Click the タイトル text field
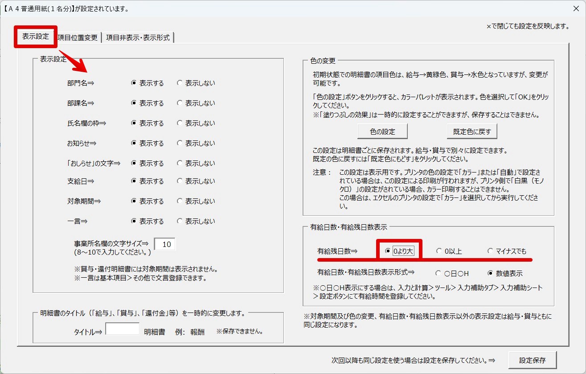This screenshot has height=374, width=586. coord(122,329)
